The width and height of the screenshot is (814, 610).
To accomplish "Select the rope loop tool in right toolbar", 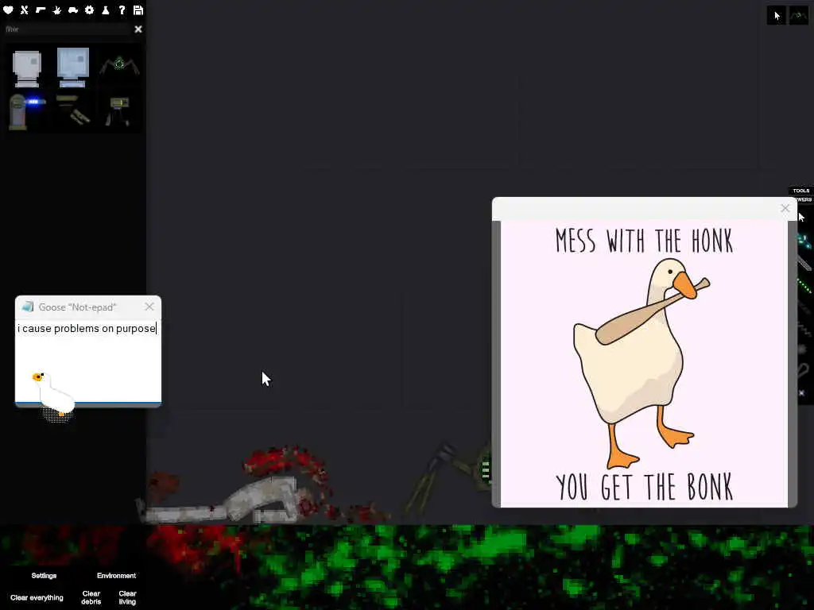I will point(803,370).
